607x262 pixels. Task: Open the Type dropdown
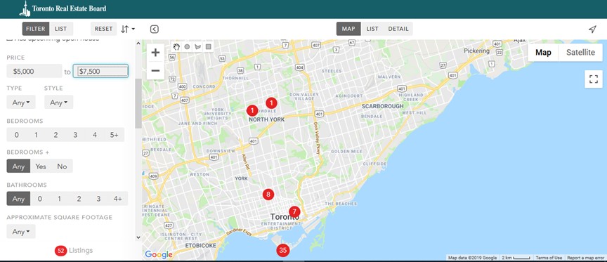(x=21, y=102)
